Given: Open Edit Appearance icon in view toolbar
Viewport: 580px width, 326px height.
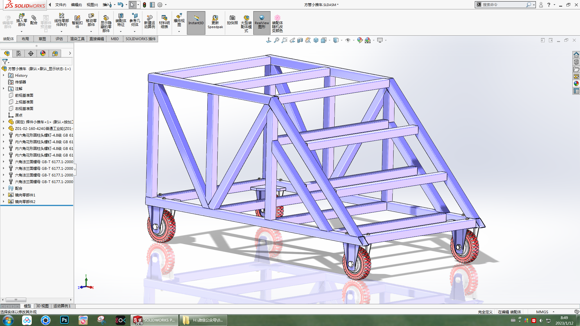Looking at the screenshot, I should (360, 40).
